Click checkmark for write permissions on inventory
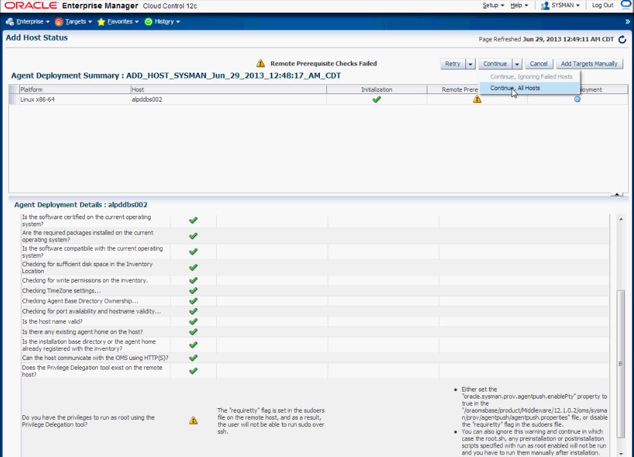The width and height of the screenshot is (634, 457). click(193, 281)
